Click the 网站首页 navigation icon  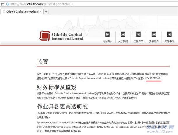click(x=107, y=34)
